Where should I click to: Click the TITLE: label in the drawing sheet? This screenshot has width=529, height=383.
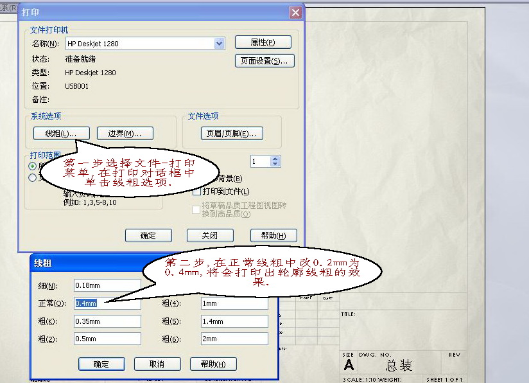[348, 314]
